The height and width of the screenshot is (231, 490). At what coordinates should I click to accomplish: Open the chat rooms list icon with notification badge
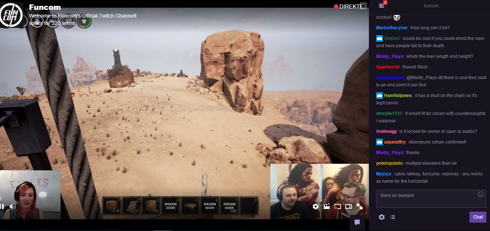point(382,5)
